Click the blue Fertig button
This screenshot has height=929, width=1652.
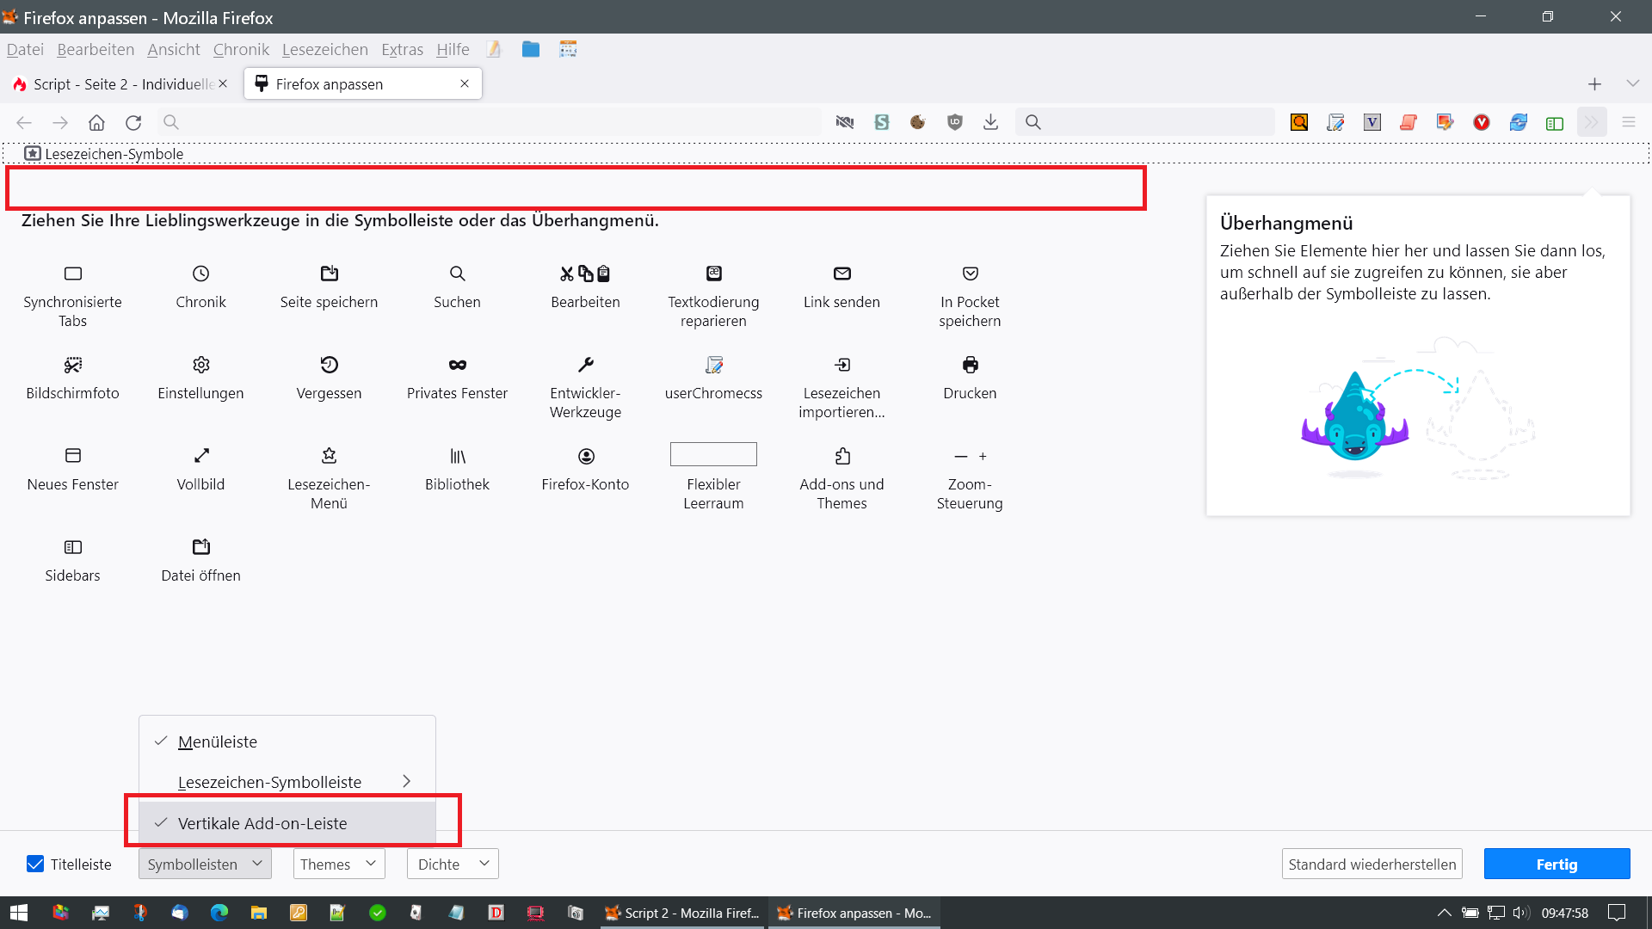click(1556, 864)
